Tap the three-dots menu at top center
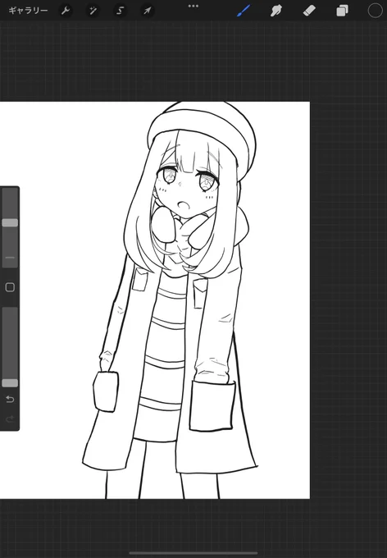 193,6
